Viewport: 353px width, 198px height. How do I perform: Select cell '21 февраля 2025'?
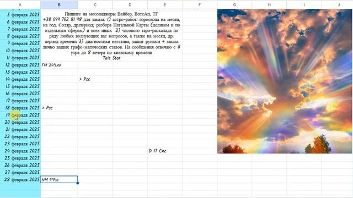tap(20, 130)
